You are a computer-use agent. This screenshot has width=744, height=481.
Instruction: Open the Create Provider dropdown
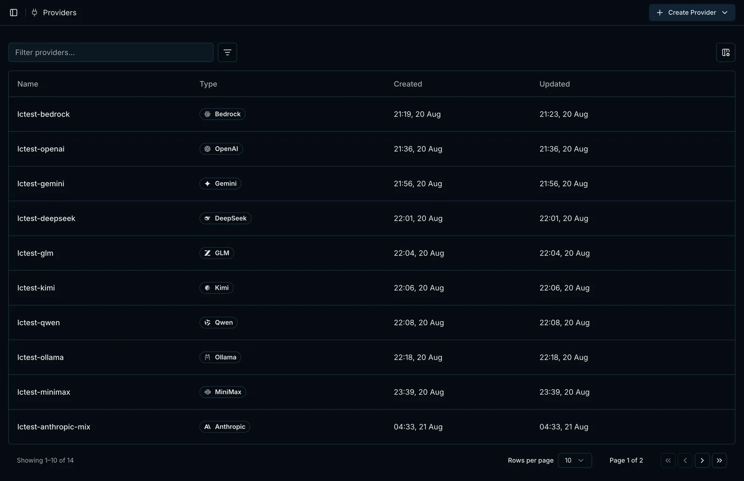[x=692, y=13]
